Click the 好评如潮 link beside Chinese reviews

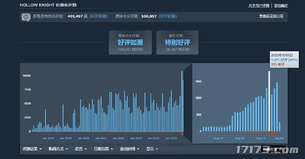point(168,16)
